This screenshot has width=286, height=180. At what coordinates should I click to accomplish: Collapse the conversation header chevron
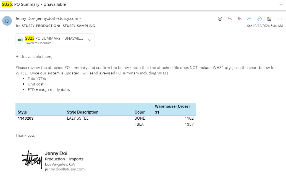click(x=281, y=4)
